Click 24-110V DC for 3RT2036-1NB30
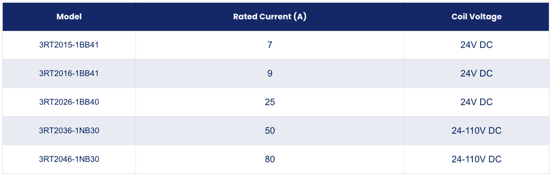This screenshot has height=178, width=553. (x=477, y=131)
